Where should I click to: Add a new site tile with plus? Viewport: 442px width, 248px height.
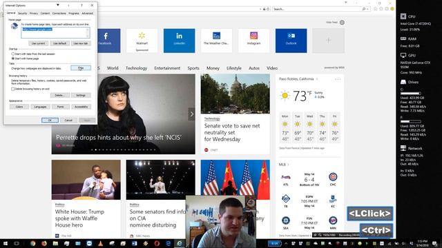pyautogui.click(x=328, y=41)
